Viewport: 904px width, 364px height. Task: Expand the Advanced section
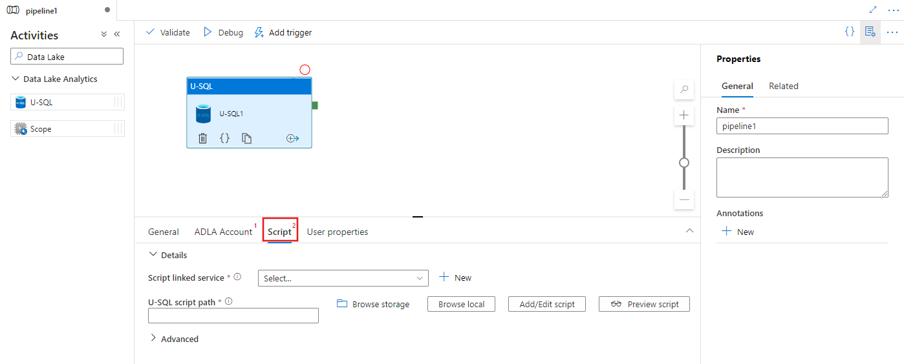[153, 338]
